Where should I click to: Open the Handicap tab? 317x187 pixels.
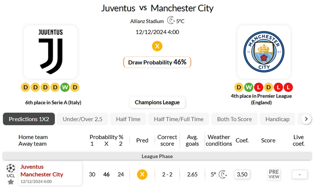coord(277,119)
